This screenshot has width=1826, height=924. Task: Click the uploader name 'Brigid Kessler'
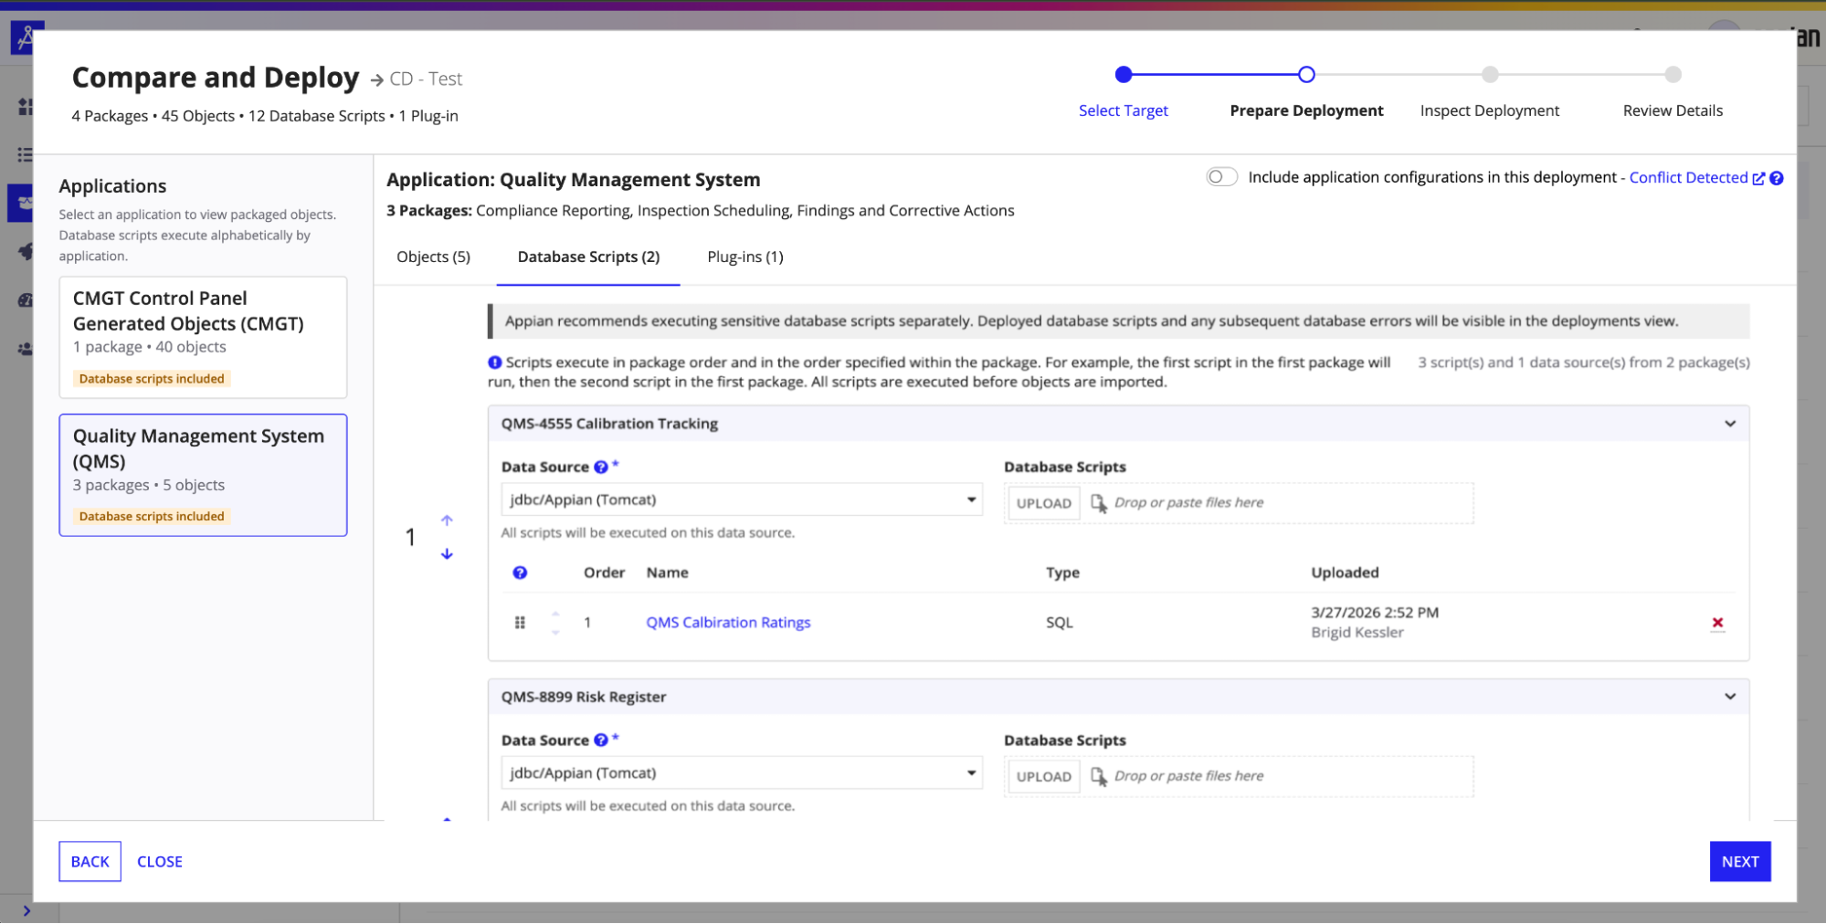pos(1357,633)
